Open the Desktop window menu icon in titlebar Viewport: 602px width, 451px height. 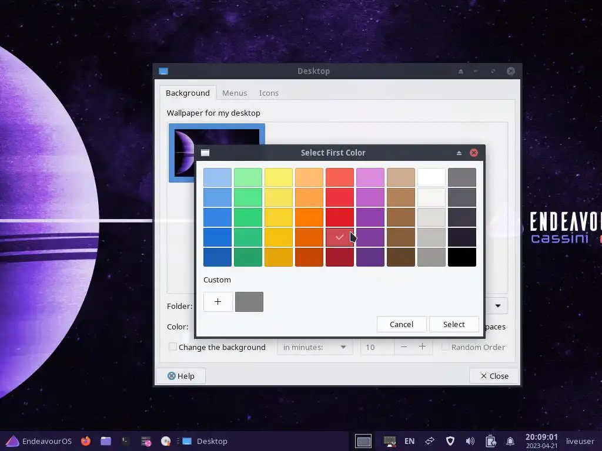(x=163, y=71)
